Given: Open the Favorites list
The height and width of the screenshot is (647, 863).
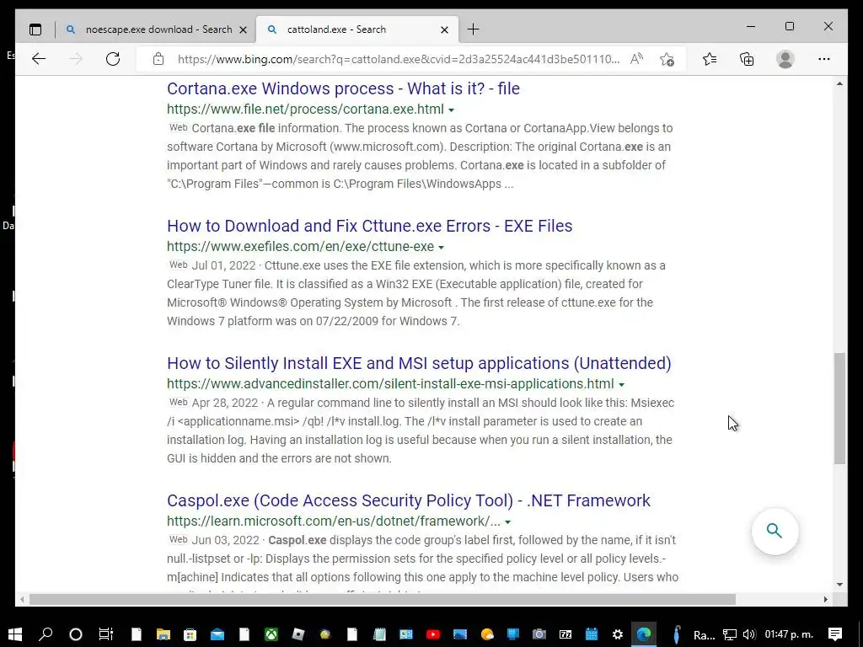Looking at the screenshot, I should pyautogui.click(x=710, y=59).
